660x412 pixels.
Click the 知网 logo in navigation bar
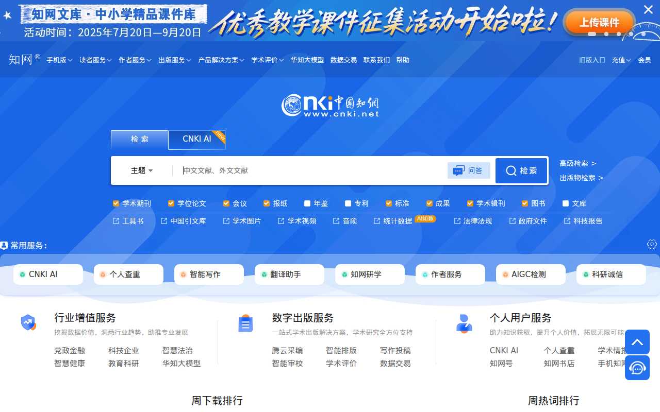coord(24,59)
